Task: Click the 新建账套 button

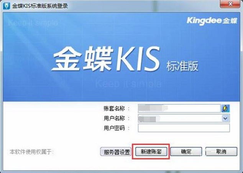Action: pos(151,151)
